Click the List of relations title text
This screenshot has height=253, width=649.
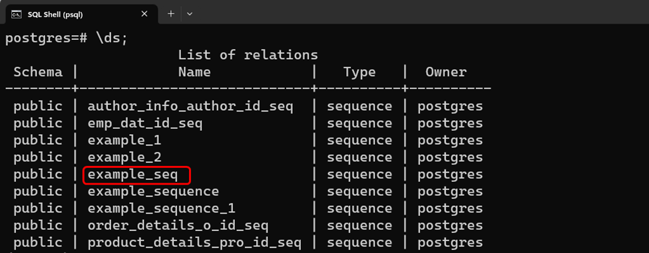click(248, 55)
